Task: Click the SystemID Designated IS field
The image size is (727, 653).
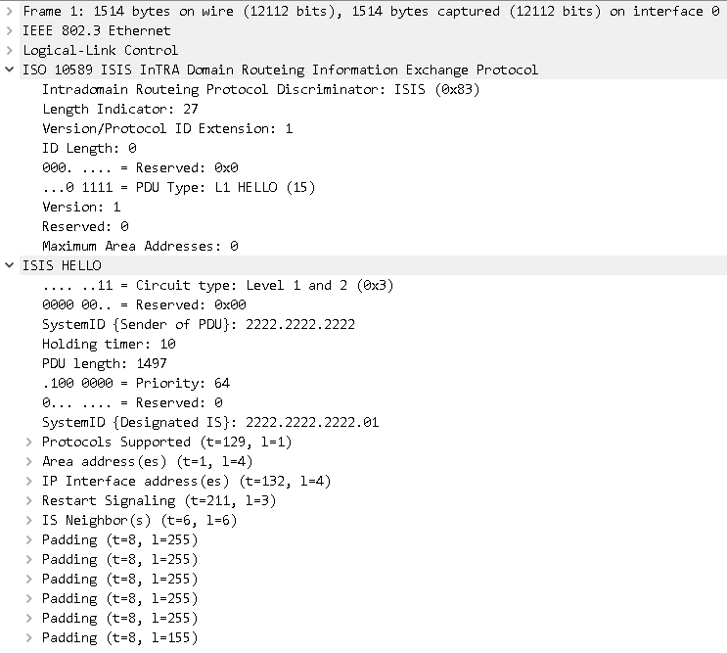Action: coord(209,422)
